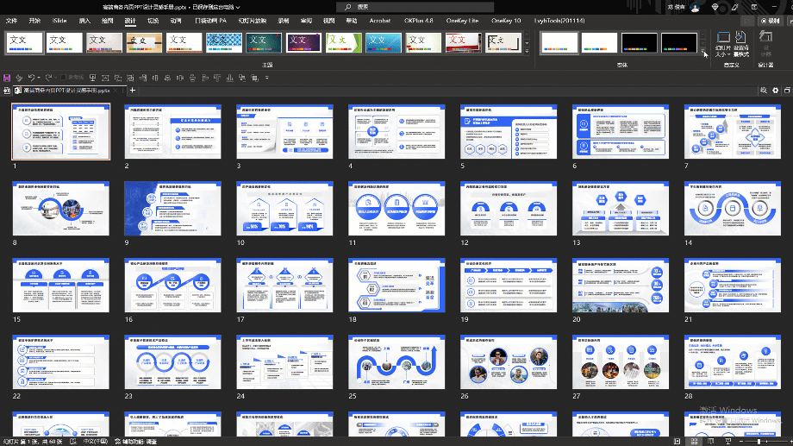Open the 切换 Transitions tab

pos(153,21)
